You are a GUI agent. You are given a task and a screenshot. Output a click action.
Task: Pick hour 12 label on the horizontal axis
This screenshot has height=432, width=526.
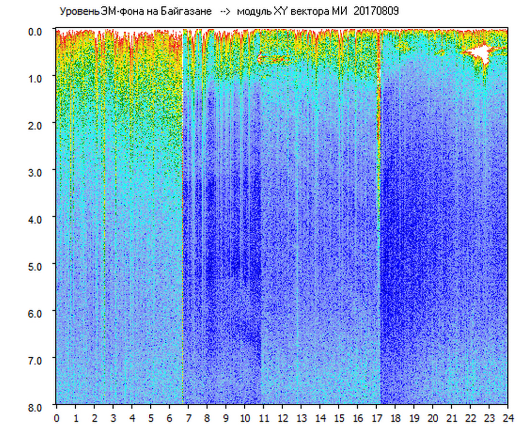282,418
